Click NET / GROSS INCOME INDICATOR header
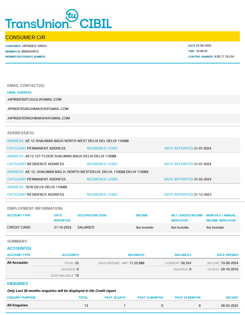 click(x=187, y=218)
